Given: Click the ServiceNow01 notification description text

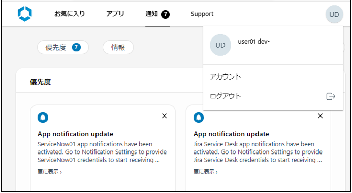Looking at the screenshot, I should pyautogui.click(x=102, y=152).
